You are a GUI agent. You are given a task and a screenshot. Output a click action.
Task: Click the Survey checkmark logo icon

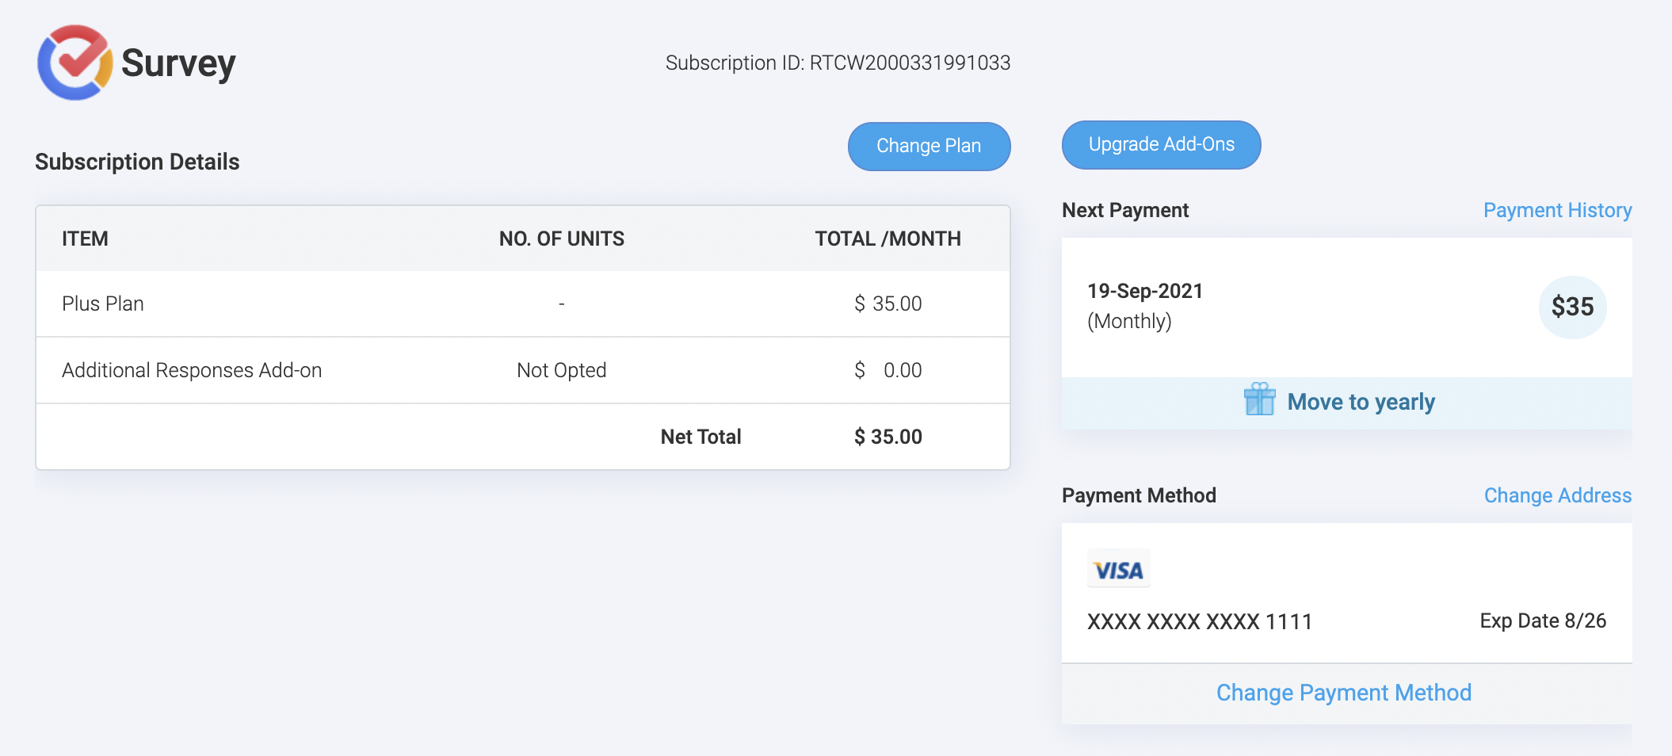(x=74, y=63)
